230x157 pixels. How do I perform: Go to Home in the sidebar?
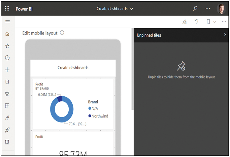pos(7,34)
